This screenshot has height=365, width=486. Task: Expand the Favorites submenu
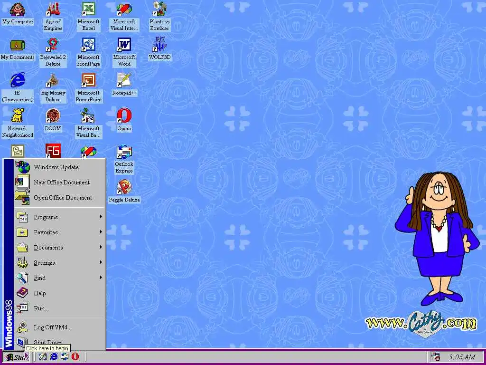[60, 232]
